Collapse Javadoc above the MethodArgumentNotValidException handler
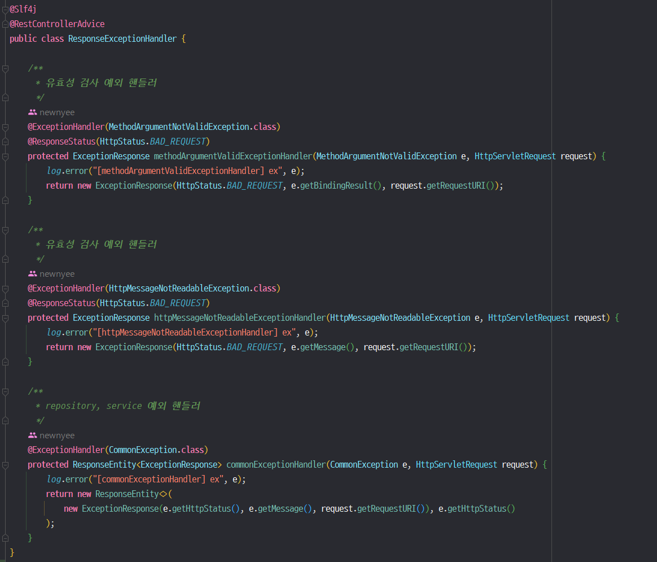 tap(5, 68)
